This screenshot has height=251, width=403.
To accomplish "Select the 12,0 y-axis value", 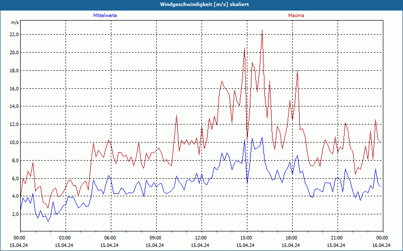I will click(x=15, y=124).
